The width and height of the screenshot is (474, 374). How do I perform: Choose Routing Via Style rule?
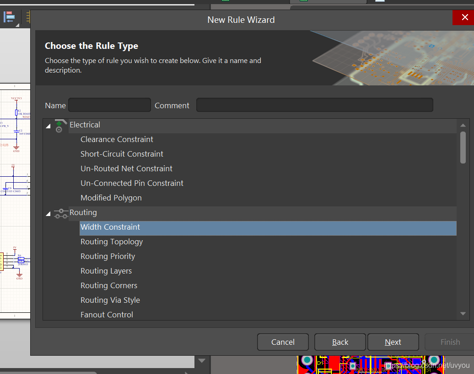[x=110, y=300]
